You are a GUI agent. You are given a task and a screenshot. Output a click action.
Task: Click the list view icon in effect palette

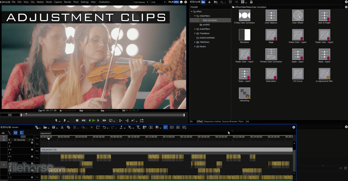(236, 2)
